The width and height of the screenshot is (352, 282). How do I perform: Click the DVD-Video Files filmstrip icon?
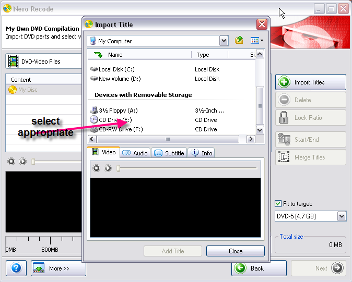13,62
